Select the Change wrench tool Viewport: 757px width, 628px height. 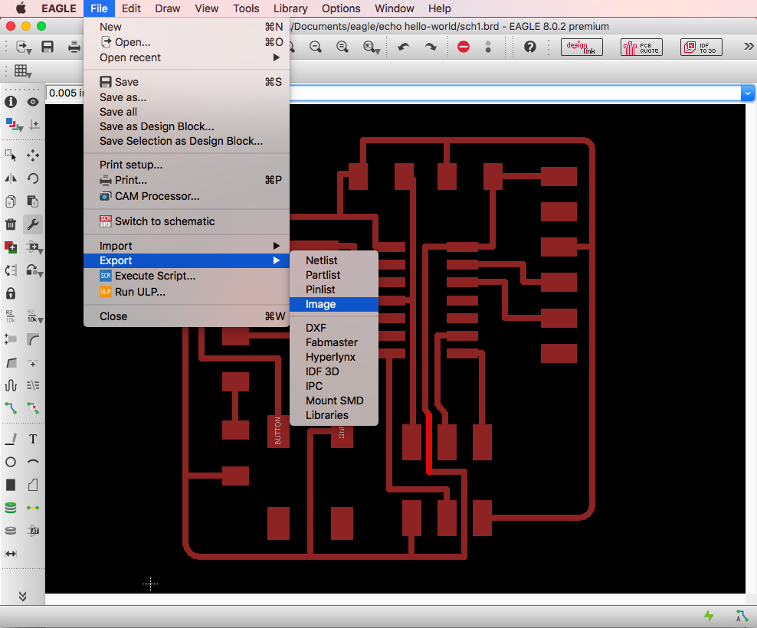33,224
